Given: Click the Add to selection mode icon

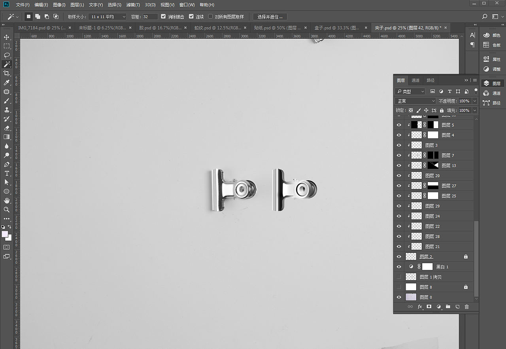Looking at the screenshot, I should coord(38,17).
